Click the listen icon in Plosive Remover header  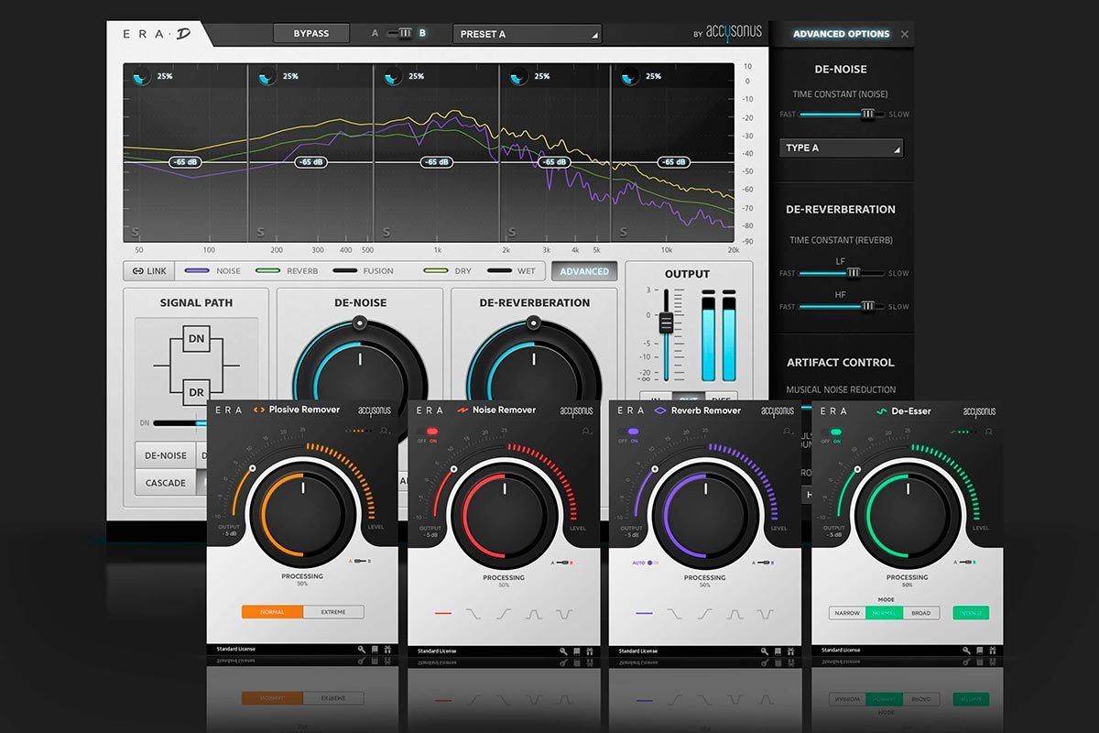(385, 429)
